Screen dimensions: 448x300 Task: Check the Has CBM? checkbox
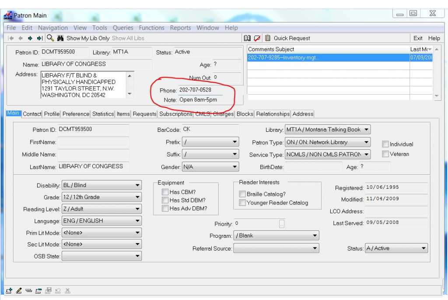click(x=165, y=192)
